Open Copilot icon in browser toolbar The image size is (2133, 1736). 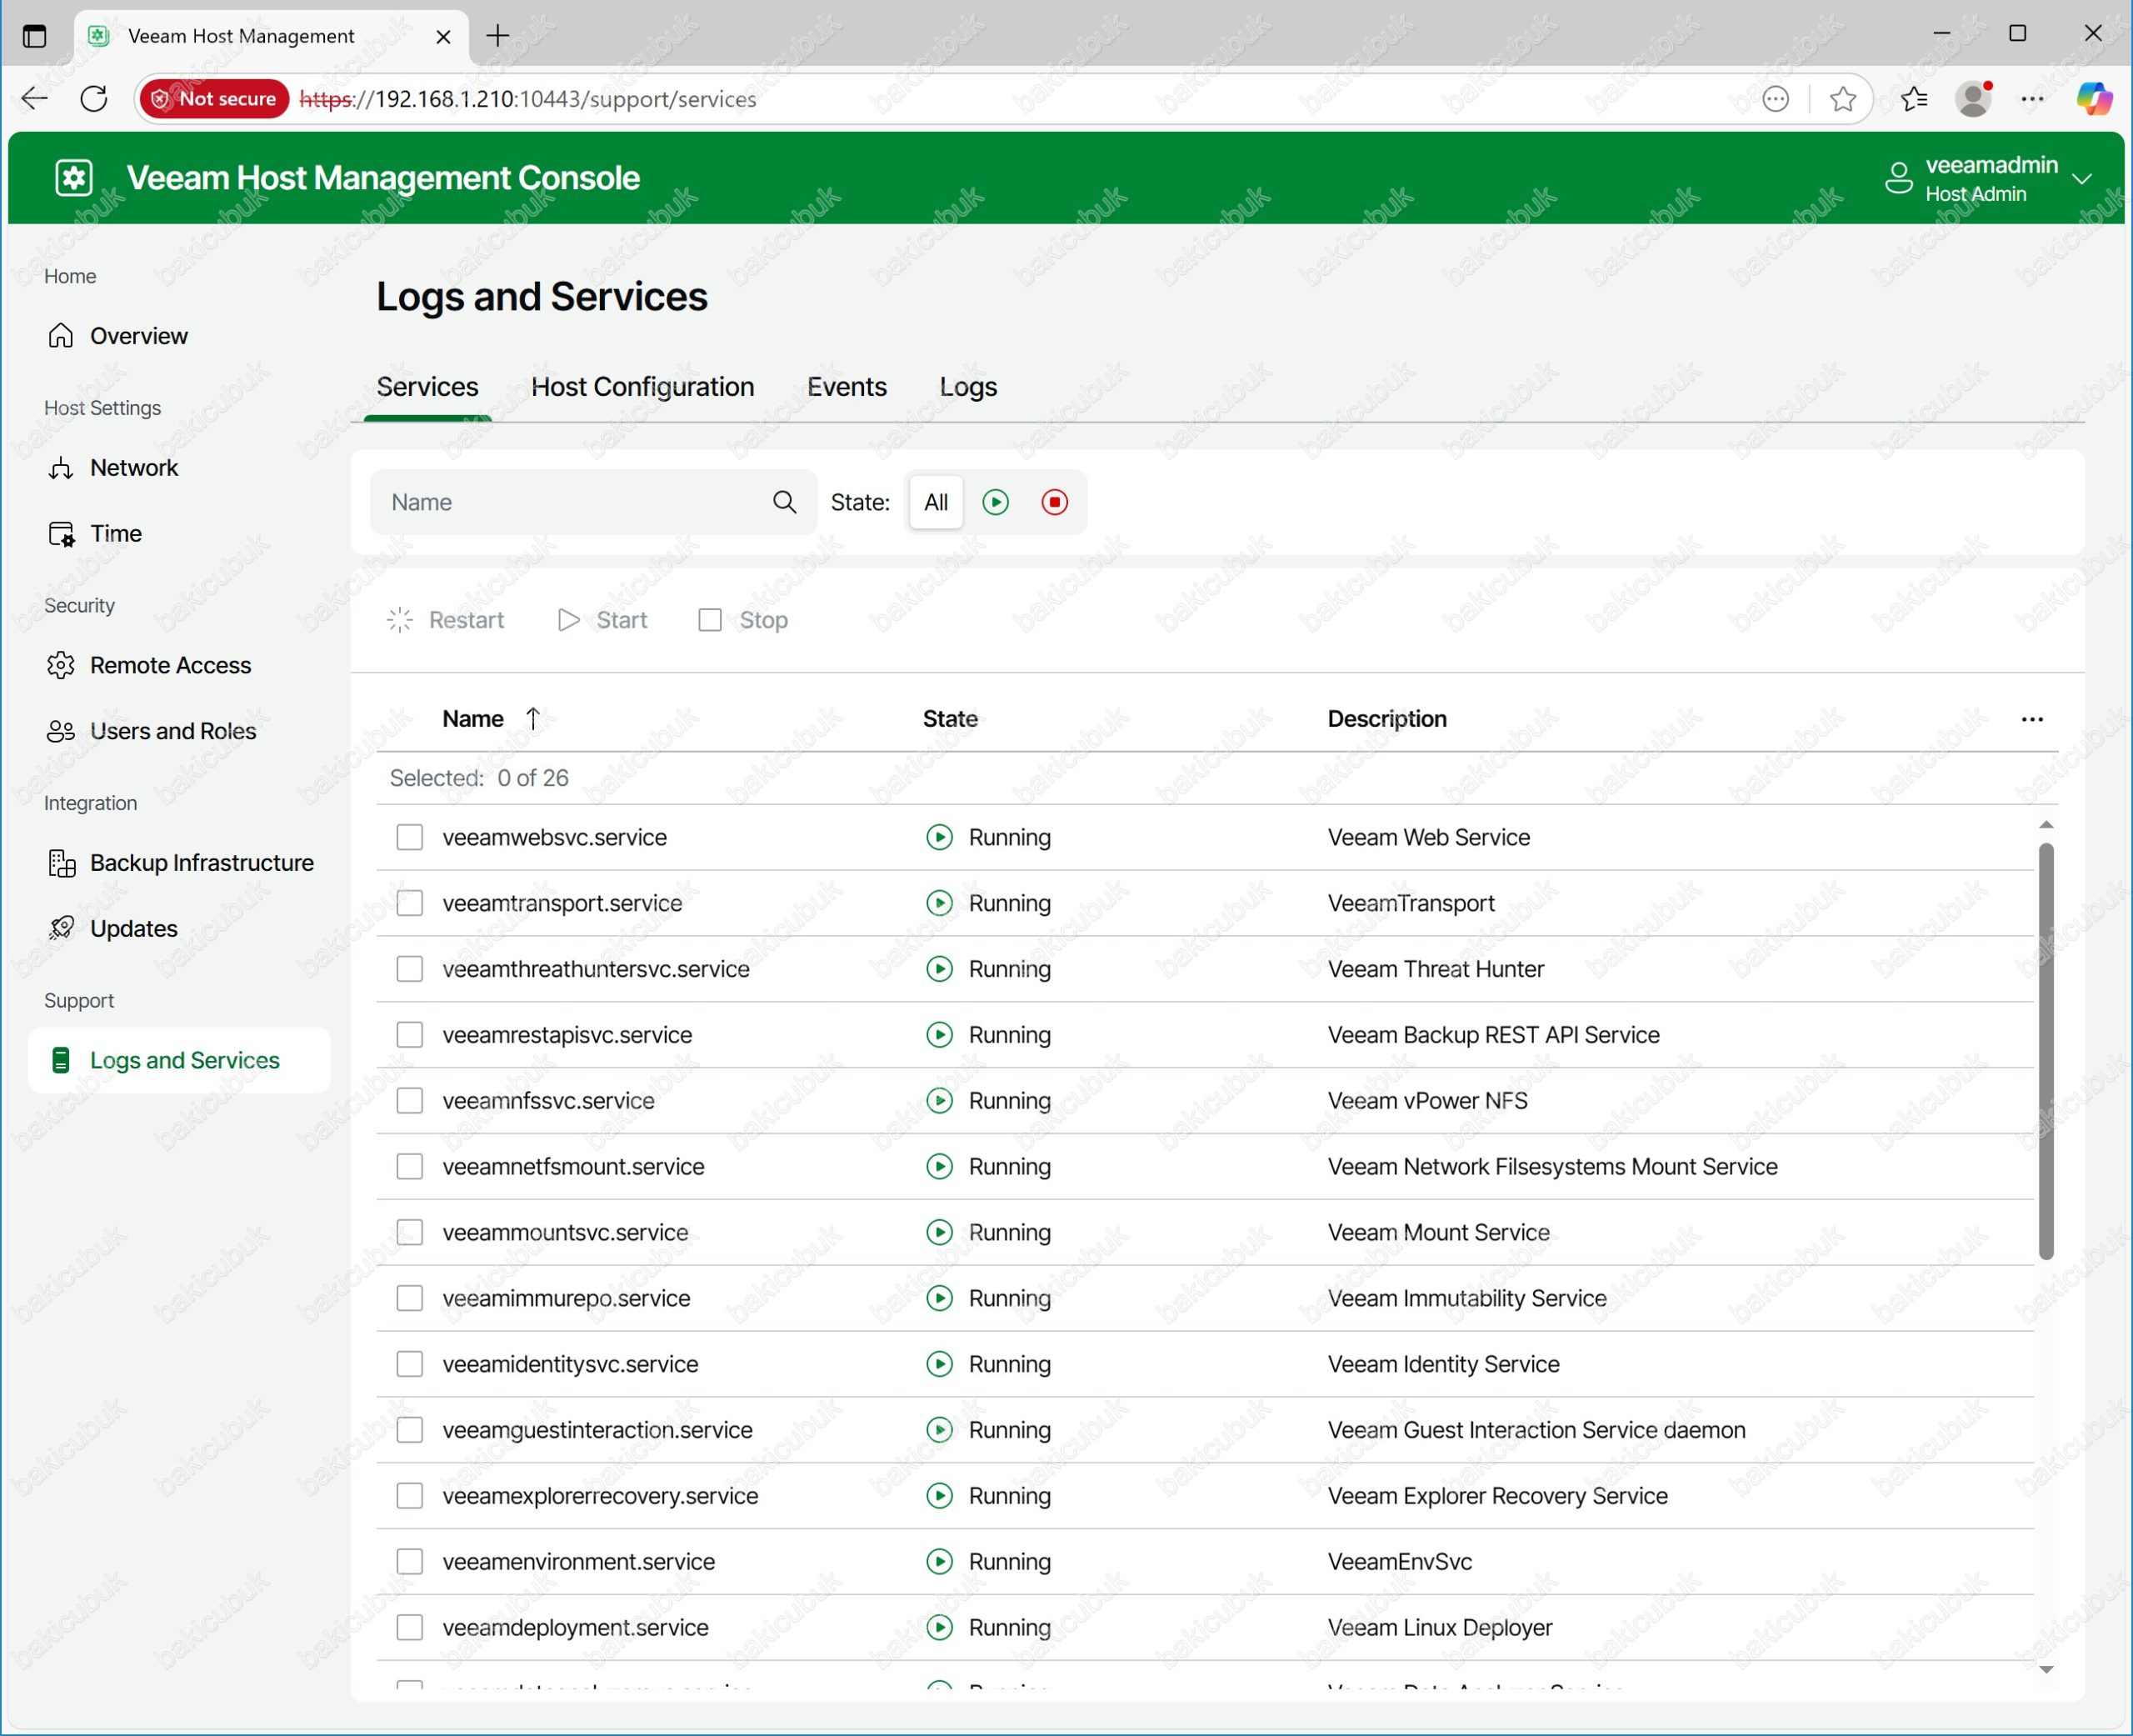click(x=2094, y=98)
